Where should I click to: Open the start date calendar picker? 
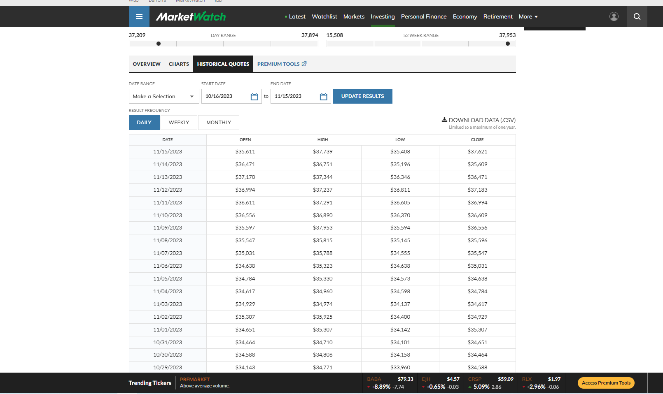[254, 97]
